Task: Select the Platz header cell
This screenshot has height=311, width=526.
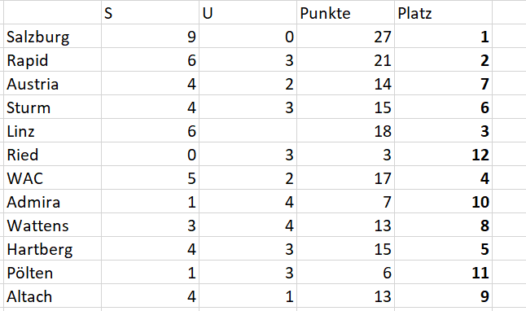Action: pyautogui.click(x=443, y=12)
